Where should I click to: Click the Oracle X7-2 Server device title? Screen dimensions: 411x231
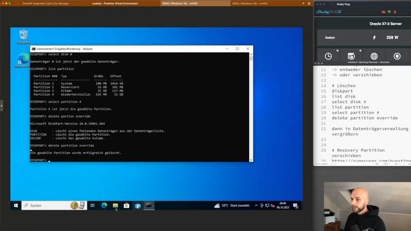[x=385, y=24]
